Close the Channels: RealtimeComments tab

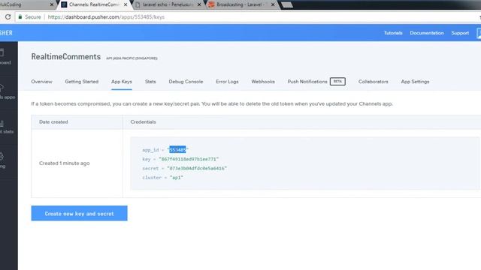[x=126, y=4]
